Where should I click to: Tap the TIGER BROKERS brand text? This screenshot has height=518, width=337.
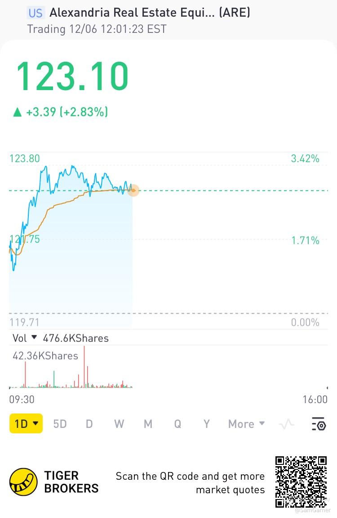tap(71, 482)
